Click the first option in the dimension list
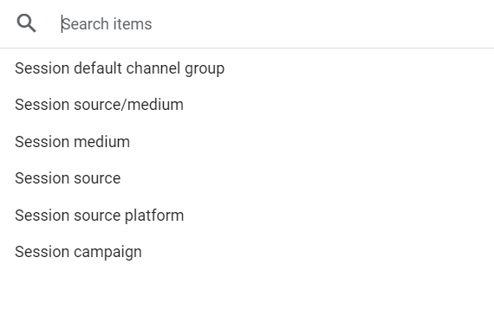Image resolution: width=494 pixels, height=322 pixels. 247,68
